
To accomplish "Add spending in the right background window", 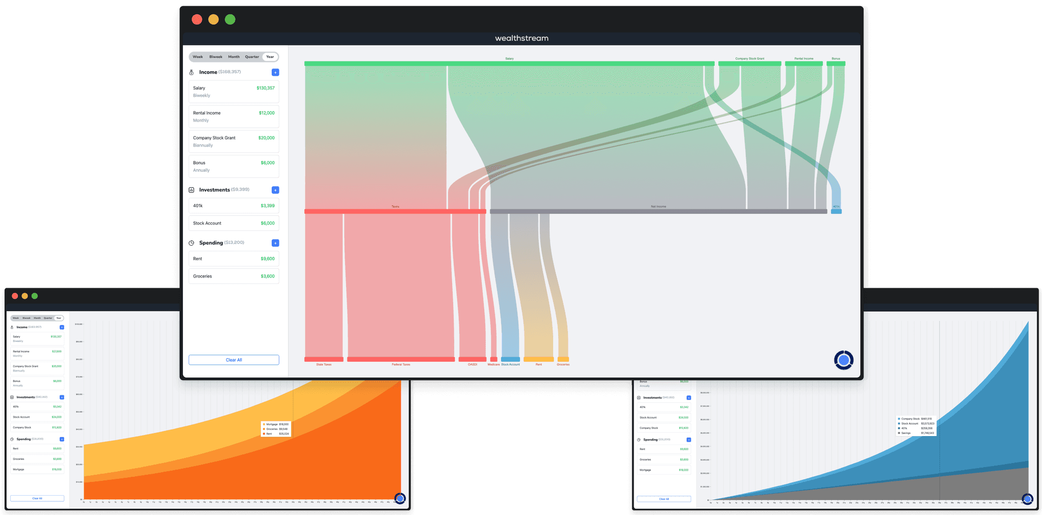I will pyautogui.click(x=689, y=440).
